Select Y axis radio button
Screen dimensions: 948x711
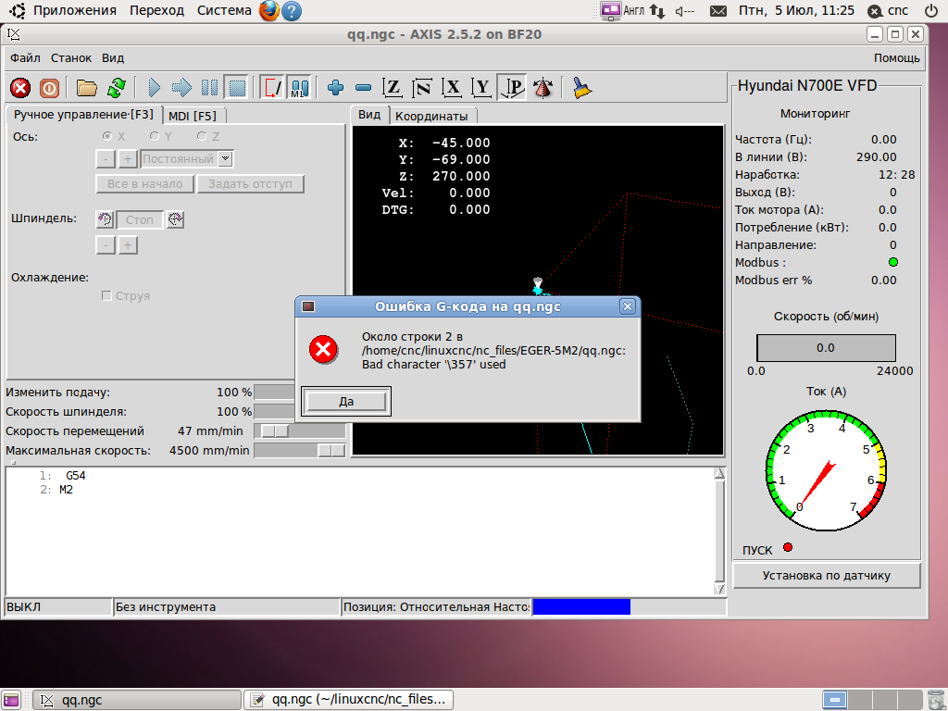(155, 136)
